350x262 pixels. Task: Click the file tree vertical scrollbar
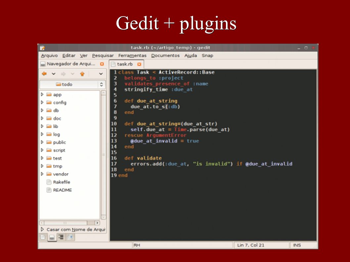(103, 155)
